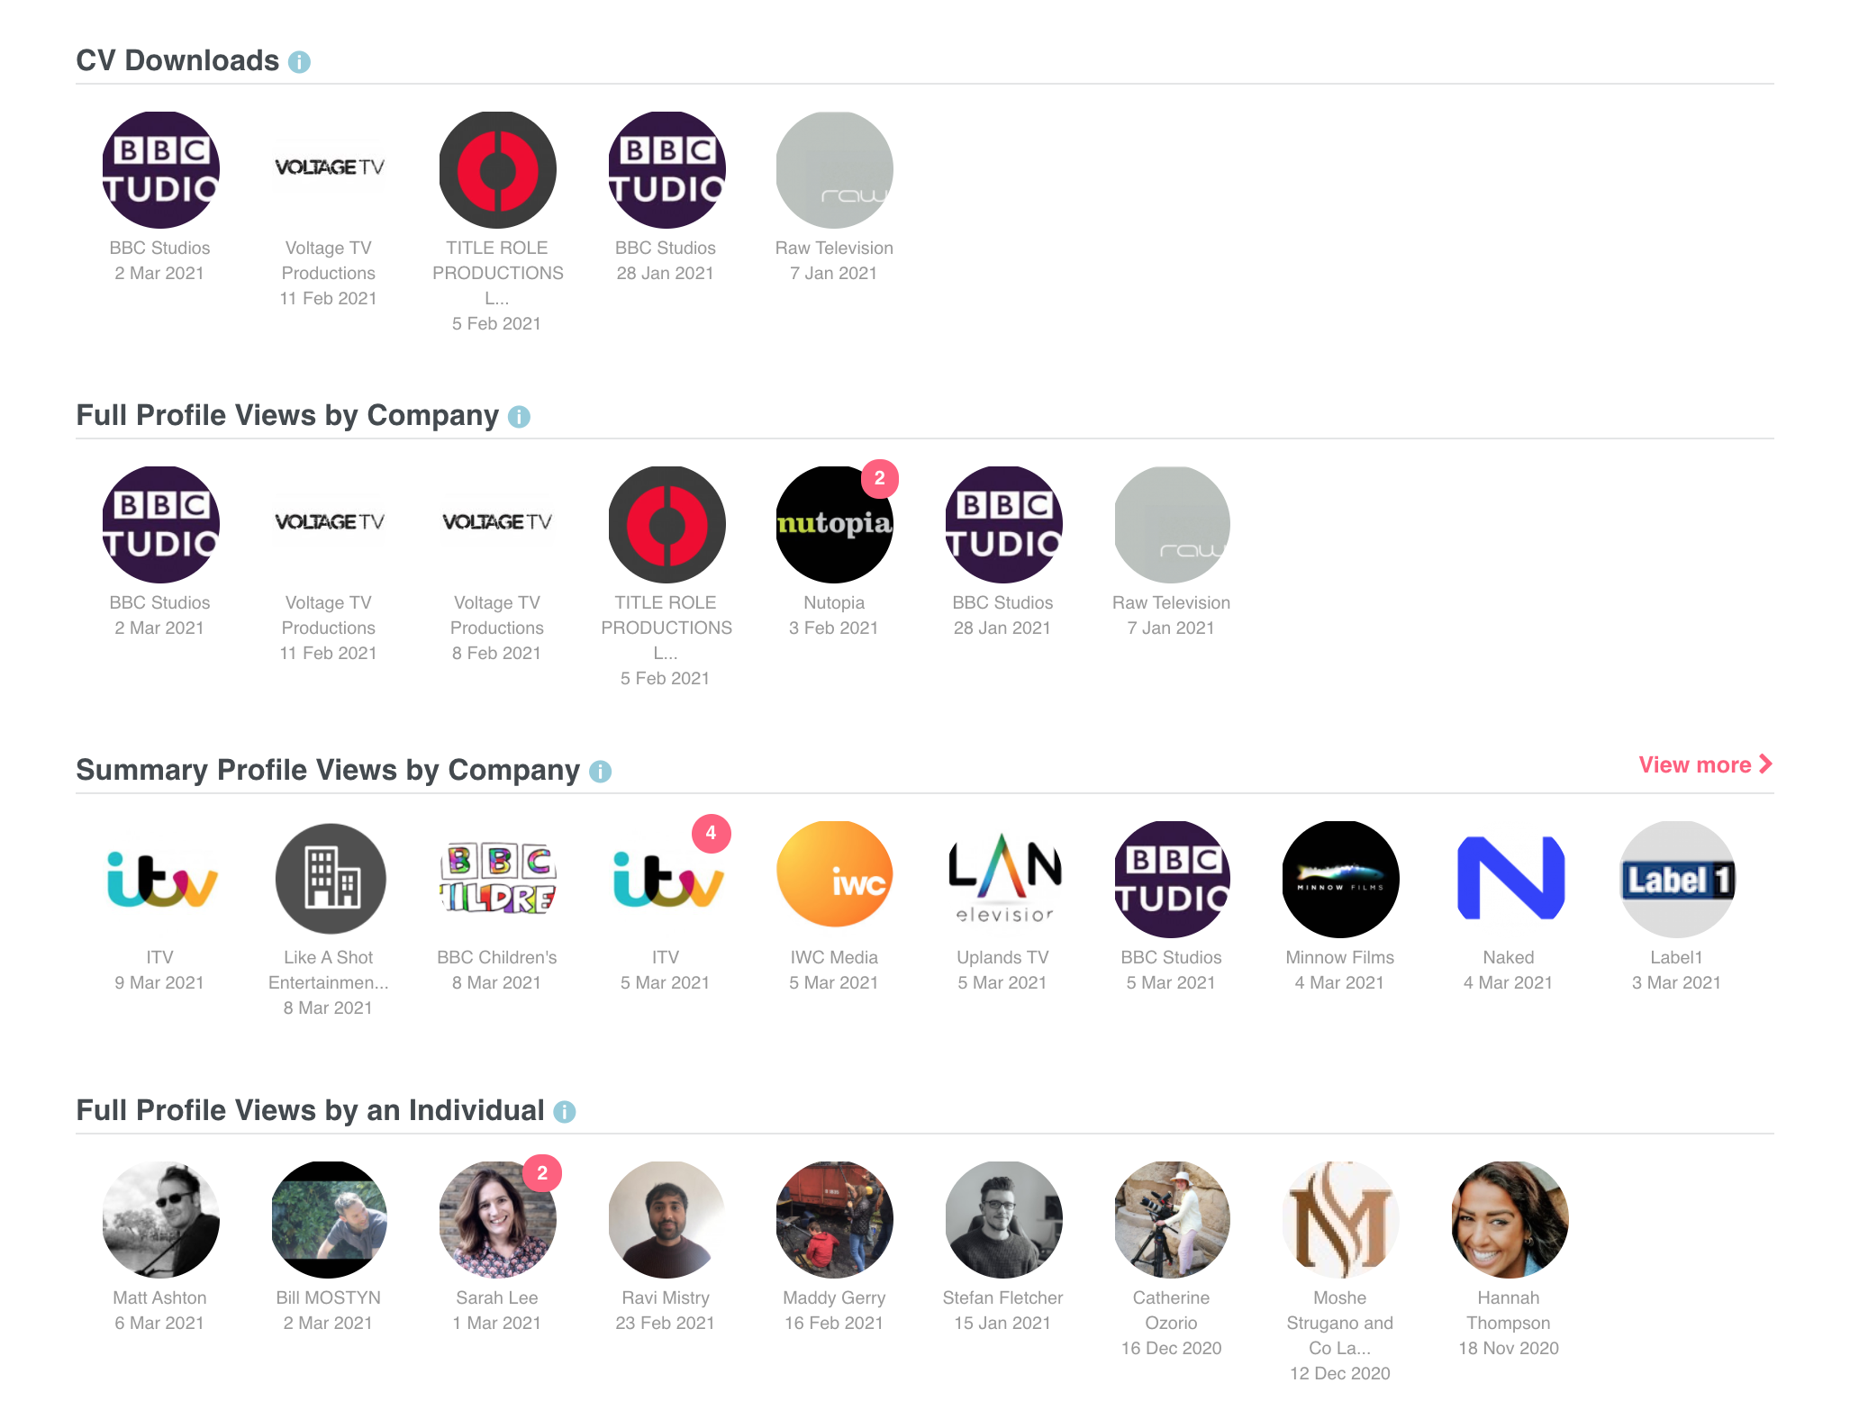
Task: Open the Nutopia logo in Full Profile Views
Action: click(x=834, y=525)
